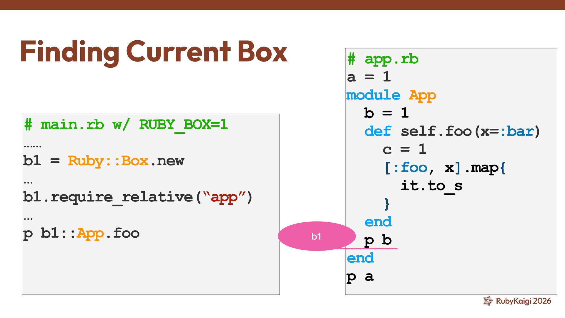
Task: Click the 'def self.foo(x=:bar)' line
Action: (452, 131)
